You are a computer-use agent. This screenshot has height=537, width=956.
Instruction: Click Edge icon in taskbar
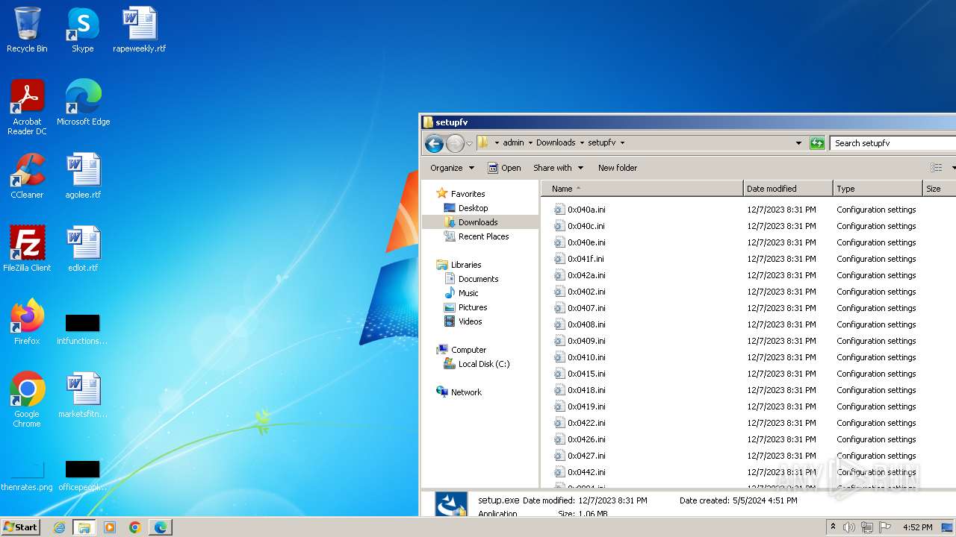tap(161, 527)
